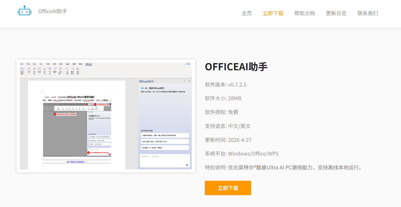
Task: Click the 软件版本: v0.7.2.5 line
Action: coord(226,85)
